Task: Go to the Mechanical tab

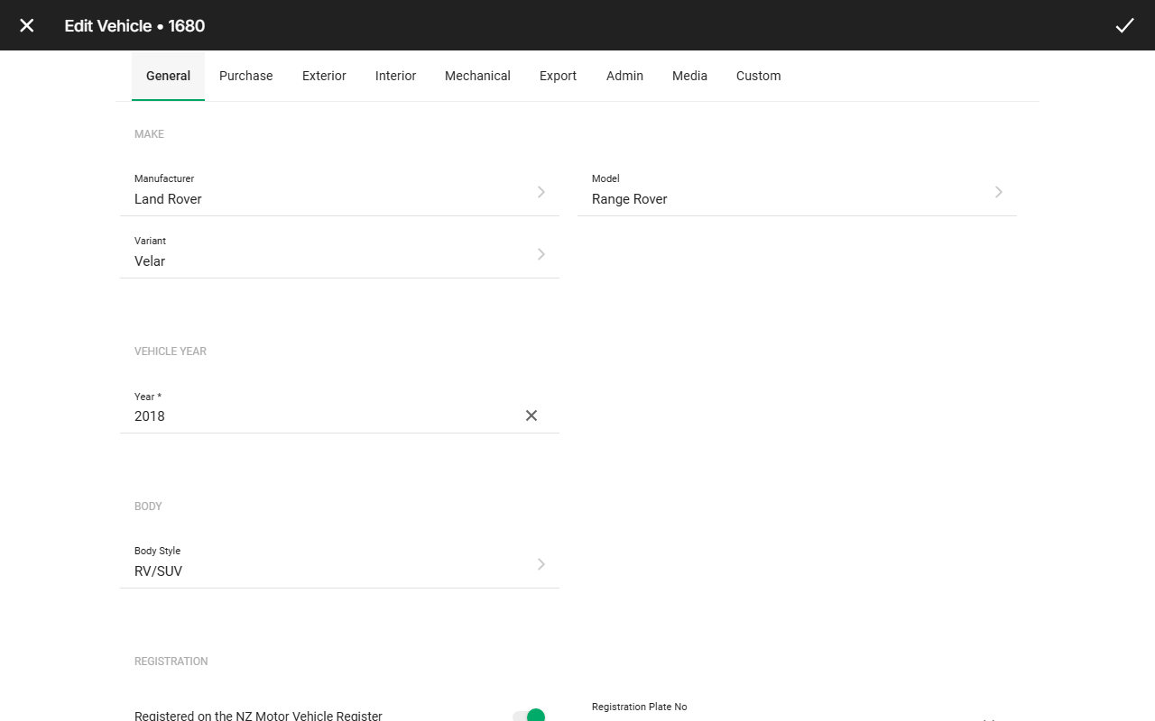Action: (477, 76)
